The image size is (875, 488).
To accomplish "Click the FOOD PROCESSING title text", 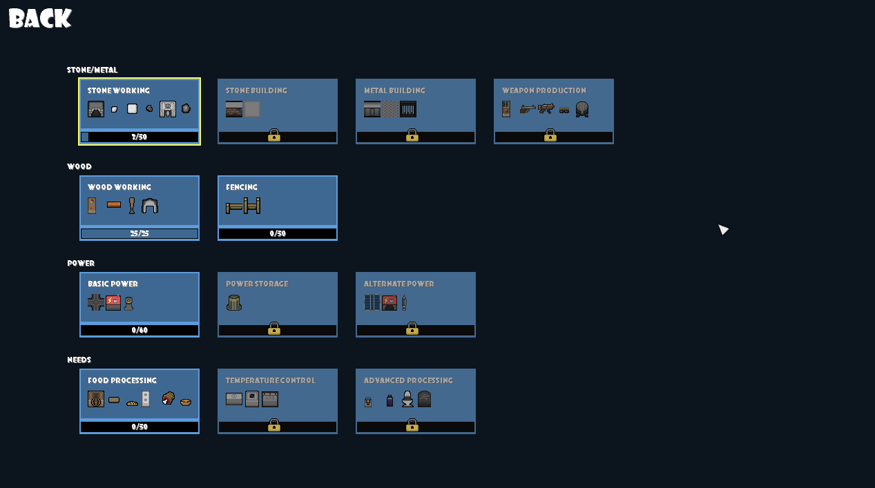I will tap(122, 380).
